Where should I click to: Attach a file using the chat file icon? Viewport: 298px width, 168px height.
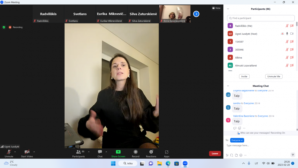(236, 155)
